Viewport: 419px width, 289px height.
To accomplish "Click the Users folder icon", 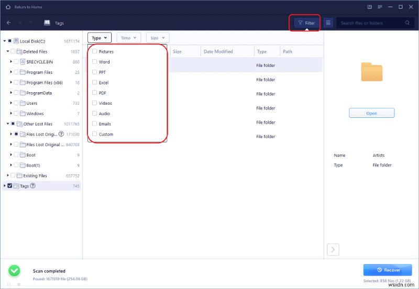I will tap(23, 103).
